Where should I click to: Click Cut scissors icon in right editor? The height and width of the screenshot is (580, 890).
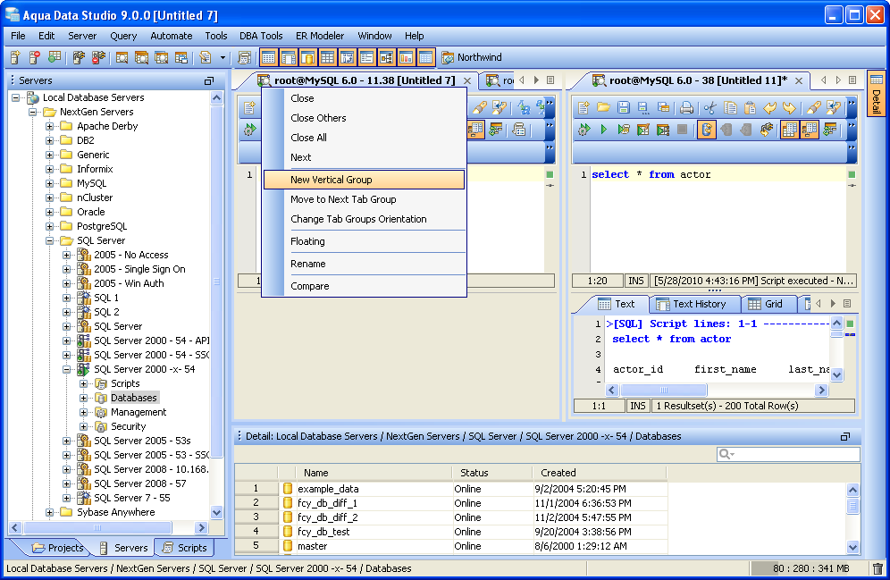(709, 107)
